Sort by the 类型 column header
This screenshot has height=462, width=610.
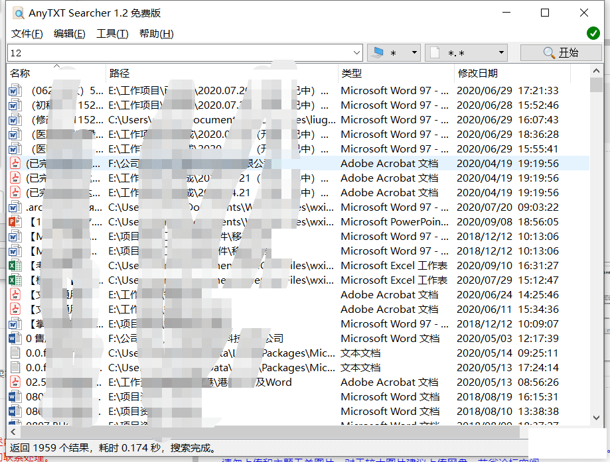[x=396, y=73]
